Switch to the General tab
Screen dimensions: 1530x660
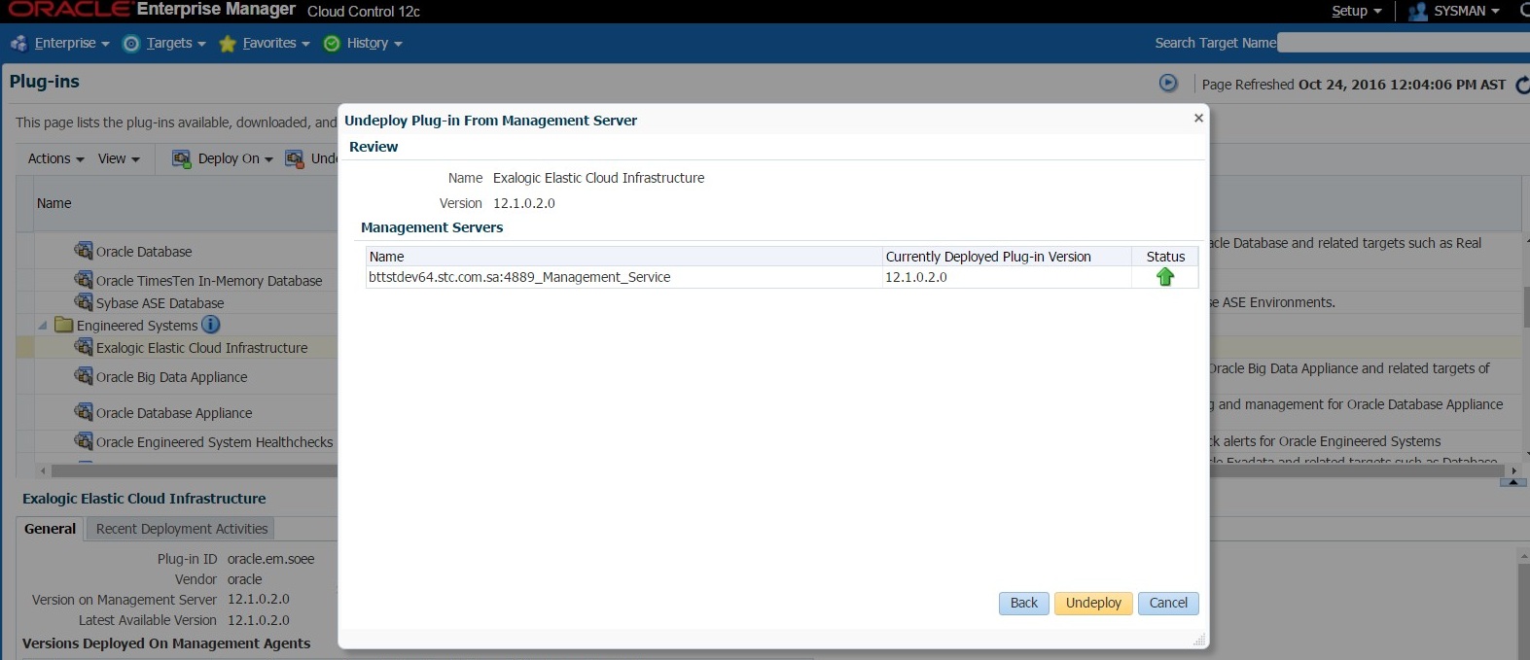coord(50,529)
